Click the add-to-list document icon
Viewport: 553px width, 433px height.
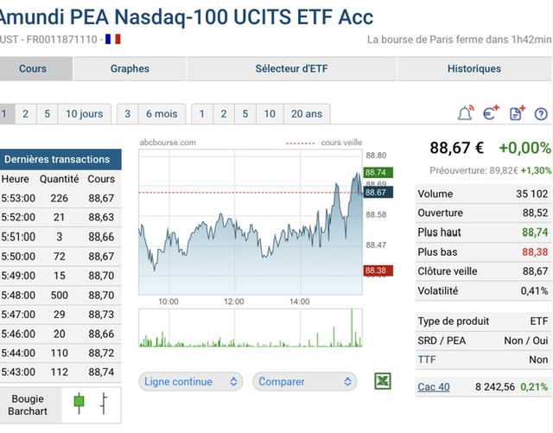pos(517,113)
